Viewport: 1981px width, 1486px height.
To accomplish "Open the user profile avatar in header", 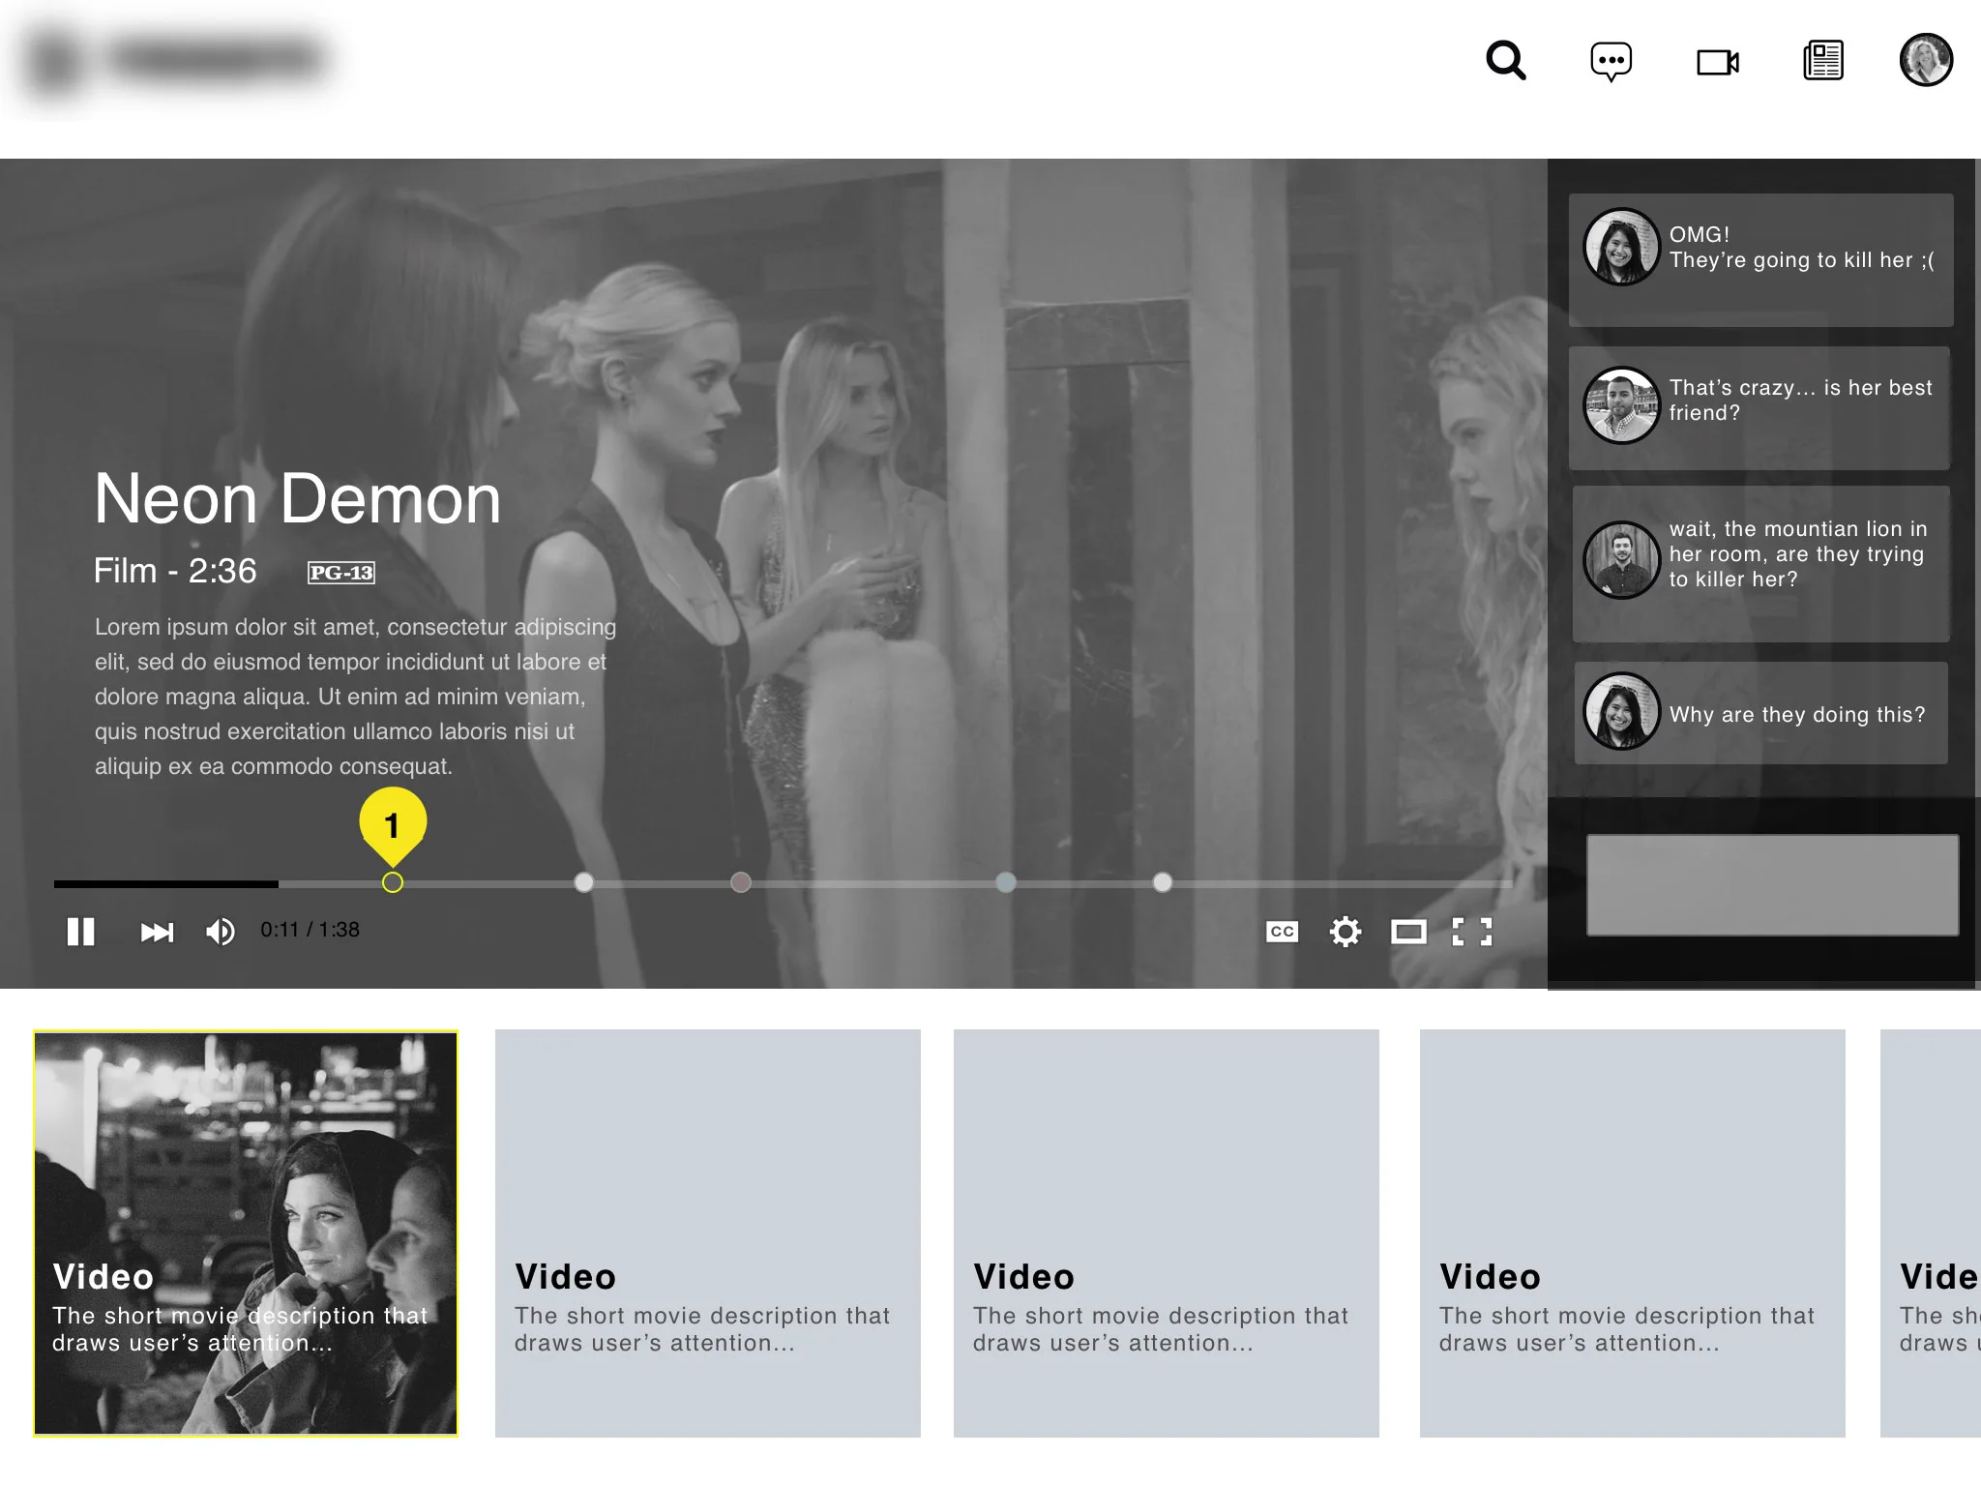I will point(1926,60).
